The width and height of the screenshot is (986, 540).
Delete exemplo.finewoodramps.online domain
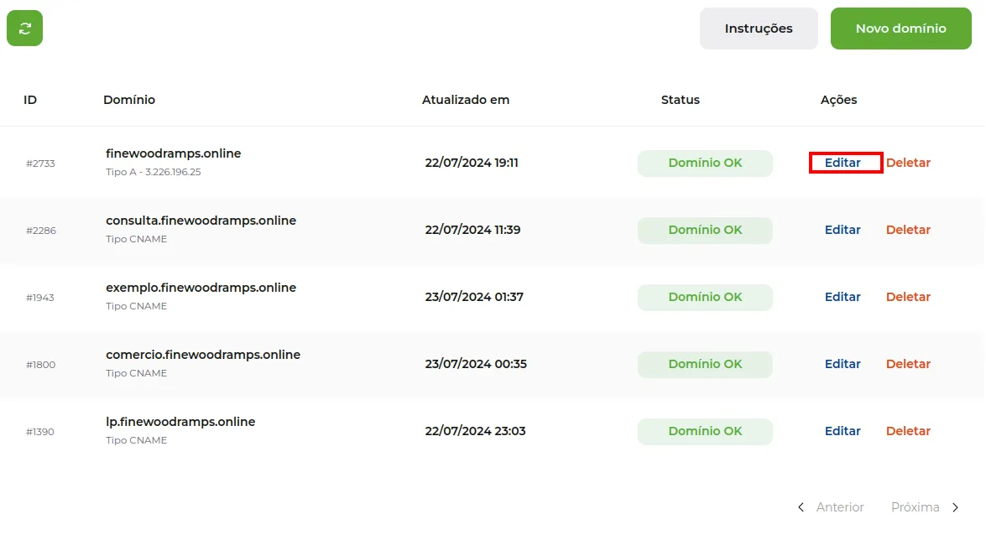pyautogui.click(x=908, y=297)
